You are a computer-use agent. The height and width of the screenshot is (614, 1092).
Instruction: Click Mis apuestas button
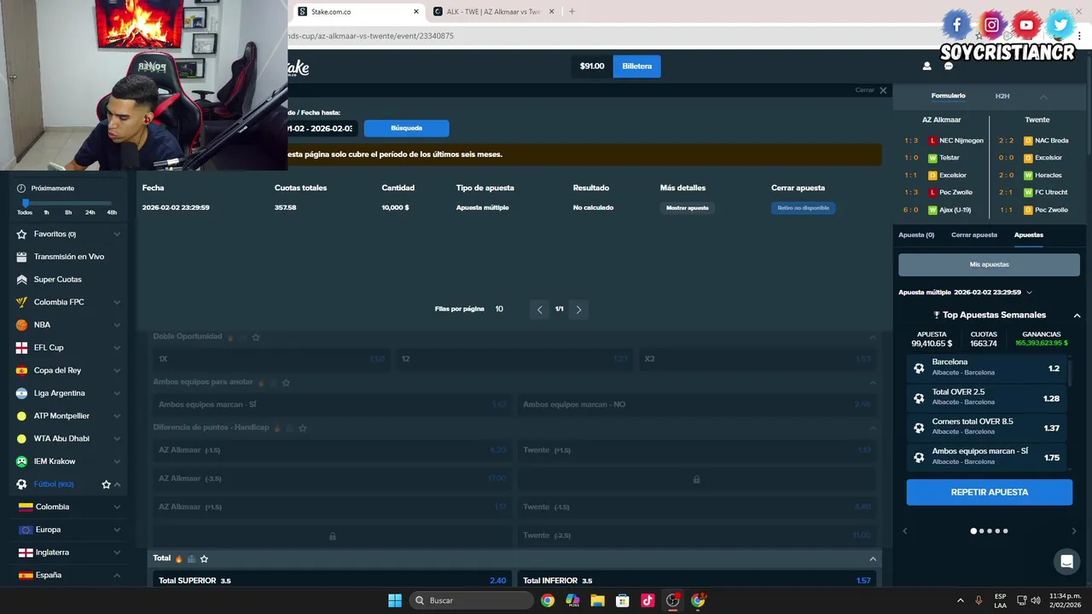(989, 264)
